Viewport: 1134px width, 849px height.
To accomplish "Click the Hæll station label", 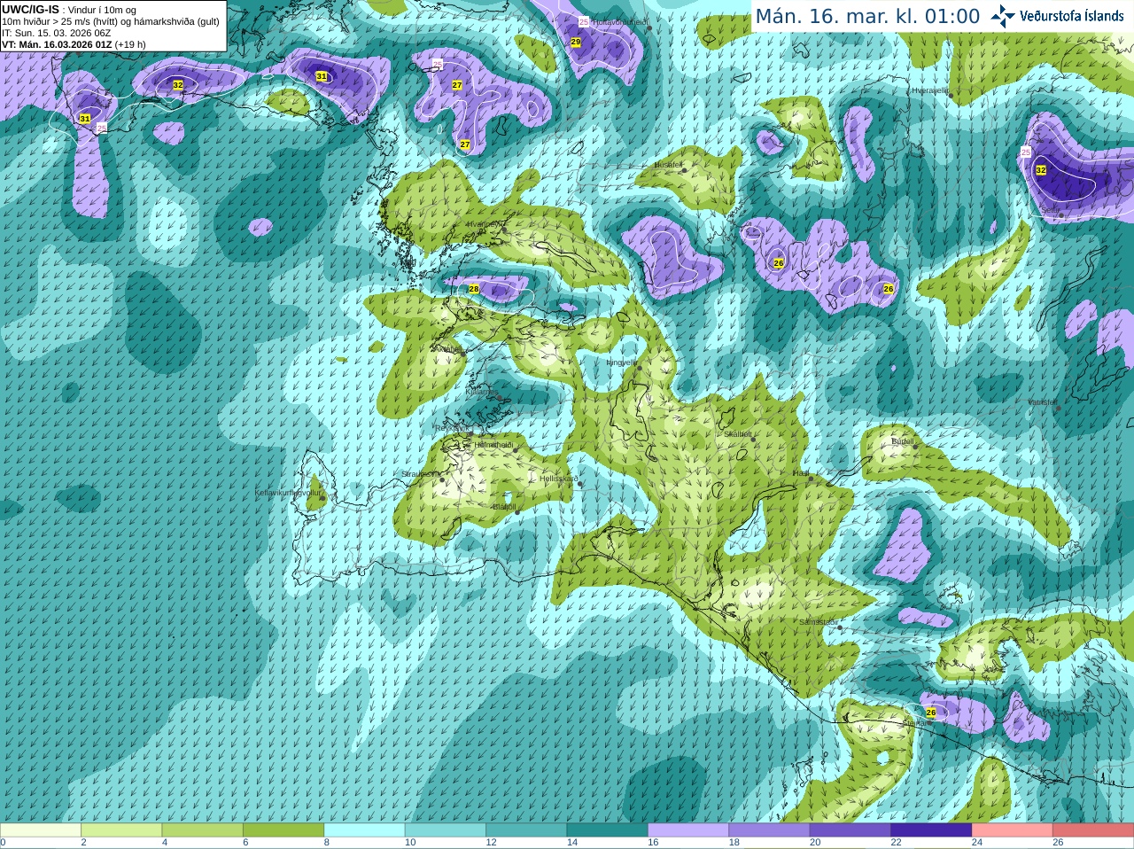I will tap(800, 473).
